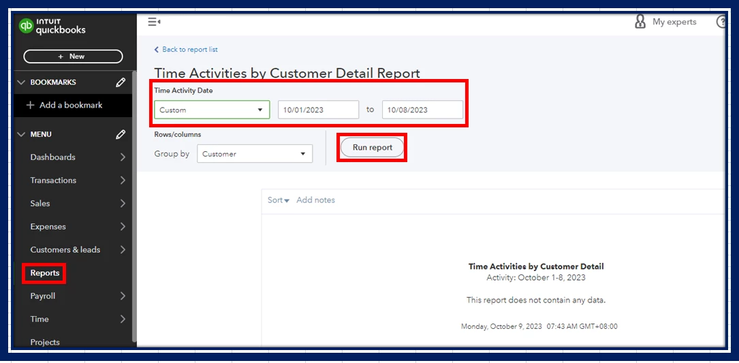Click the Add notes link
The height and width of the screenshot is (363, 739).
tap(316, 200)
